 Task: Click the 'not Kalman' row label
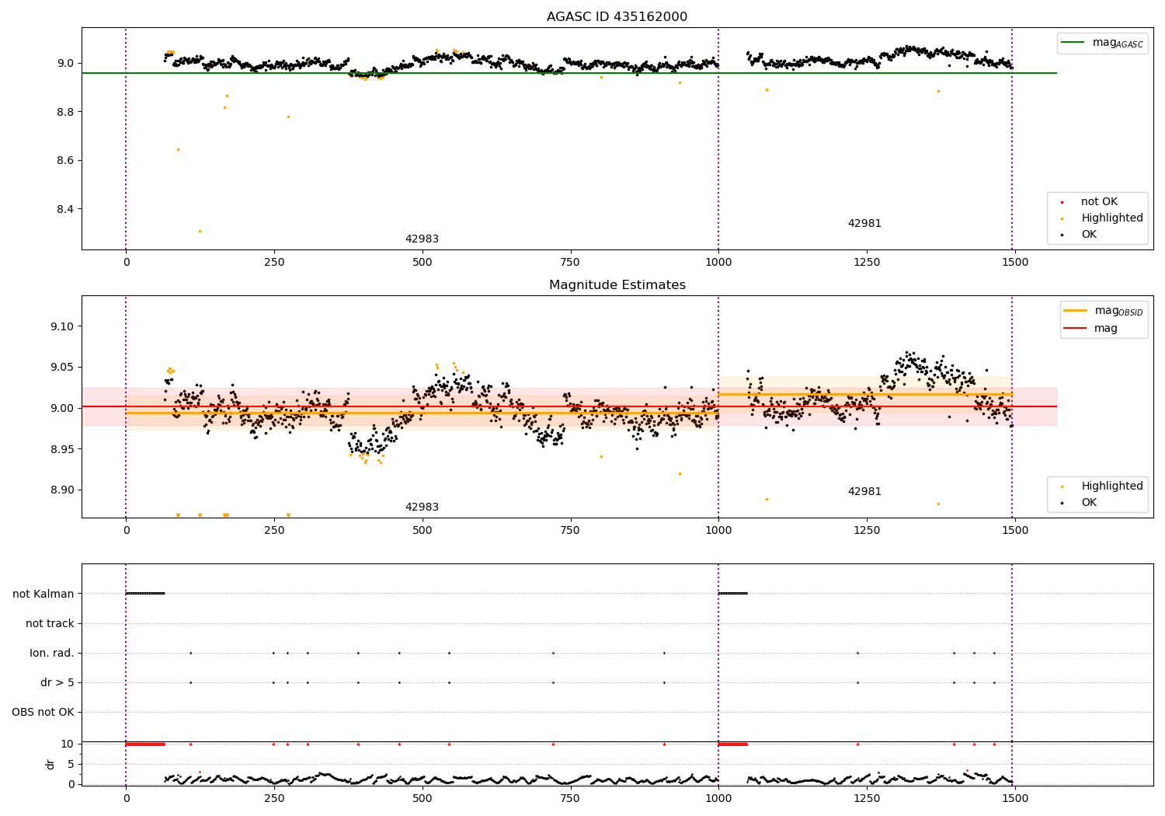(x=43, y=594)
